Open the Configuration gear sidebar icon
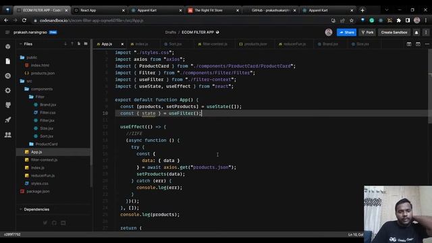Screen dimensions: 432x243 pos(7,90)
